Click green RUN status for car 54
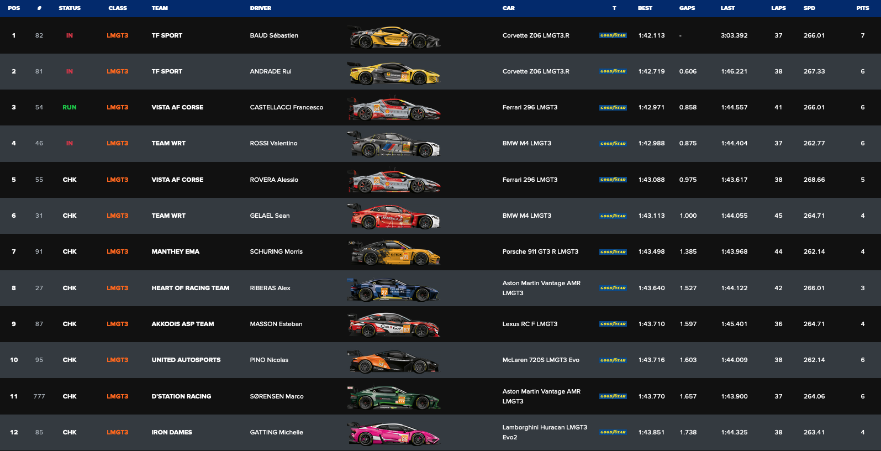 (70, 107)
